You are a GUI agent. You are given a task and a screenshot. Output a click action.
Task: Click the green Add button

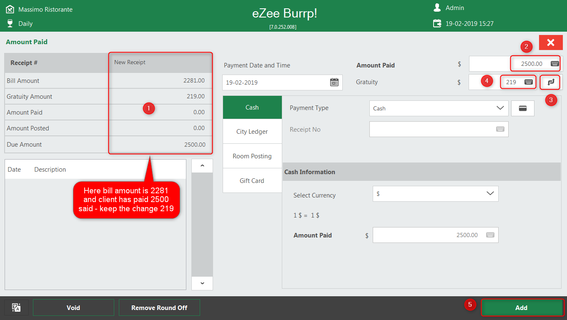pos(521,307)
